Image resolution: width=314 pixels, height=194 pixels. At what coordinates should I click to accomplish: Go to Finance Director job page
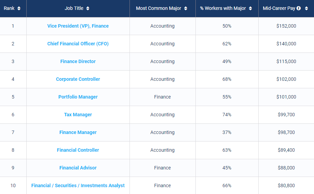(78, 61)
